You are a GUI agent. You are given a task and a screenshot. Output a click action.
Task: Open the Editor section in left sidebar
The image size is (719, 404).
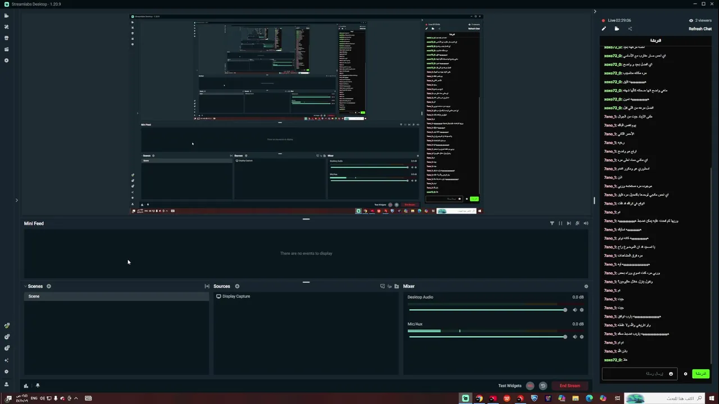(x=7, y=16)
